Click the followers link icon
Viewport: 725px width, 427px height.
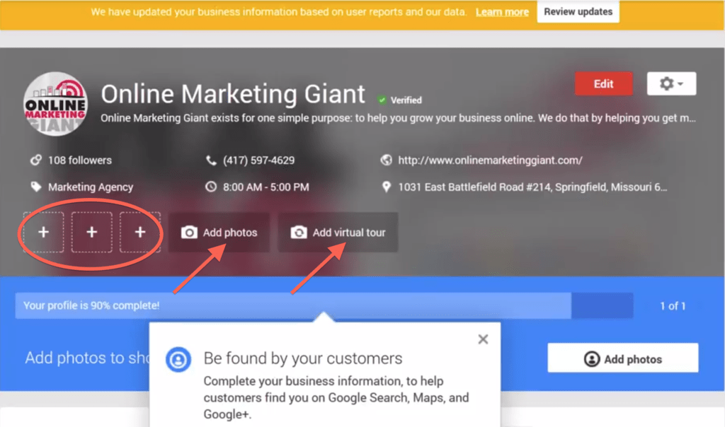tap(36, 160)
